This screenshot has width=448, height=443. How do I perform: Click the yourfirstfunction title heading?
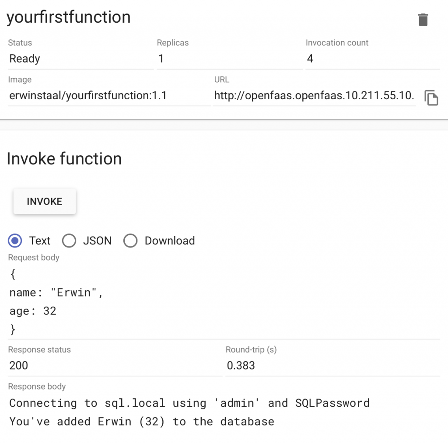click(x=69, y=17)
